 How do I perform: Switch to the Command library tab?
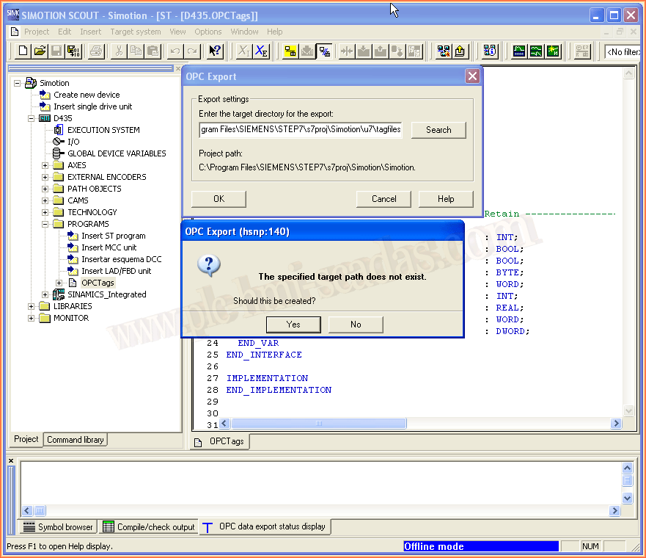pos(75,440)
